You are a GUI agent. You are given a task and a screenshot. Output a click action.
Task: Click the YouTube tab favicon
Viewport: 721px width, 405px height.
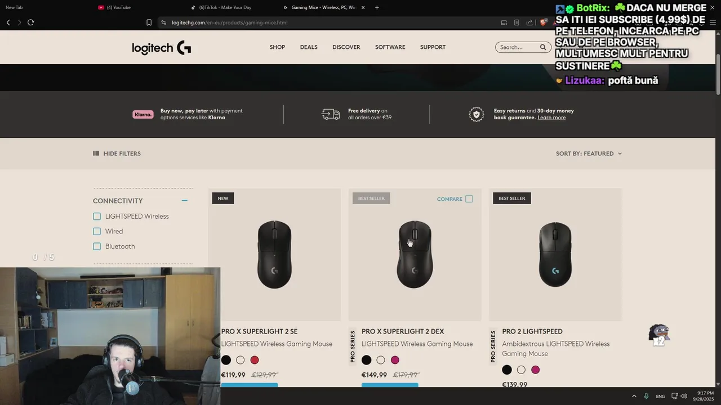click(101, 7)
